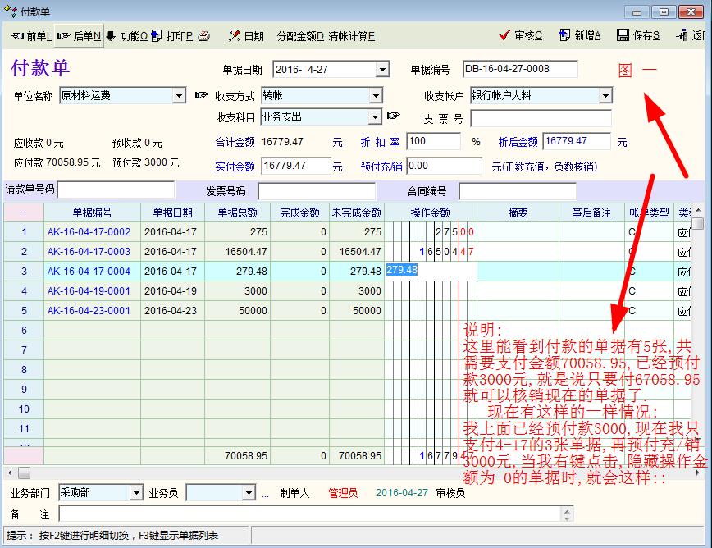Open the 业务部门 dropdown showing 采购部
This screenshot has width=712, height=548.
point(136,493)
